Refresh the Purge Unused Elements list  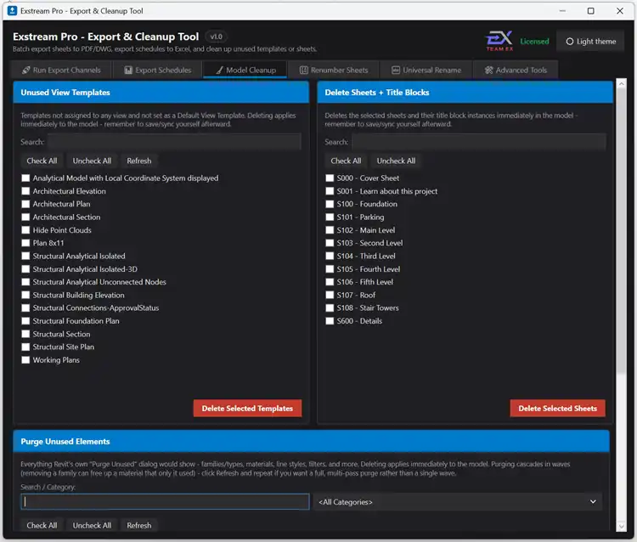click(139, 525)
